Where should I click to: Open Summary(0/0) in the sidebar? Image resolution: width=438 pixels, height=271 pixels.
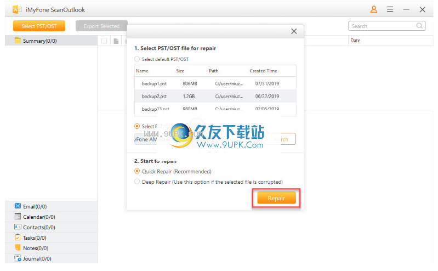(51, 41)
